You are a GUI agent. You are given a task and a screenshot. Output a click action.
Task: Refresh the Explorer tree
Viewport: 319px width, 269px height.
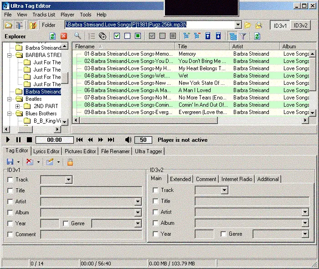pos(52,36)
